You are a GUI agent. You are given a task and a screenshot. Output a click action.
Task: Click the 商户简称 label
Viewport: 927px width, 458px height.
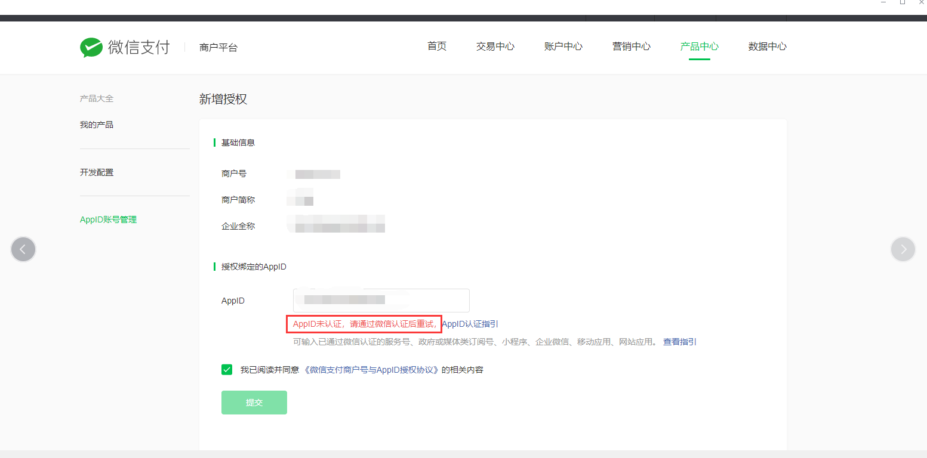(x=238, y=200)
